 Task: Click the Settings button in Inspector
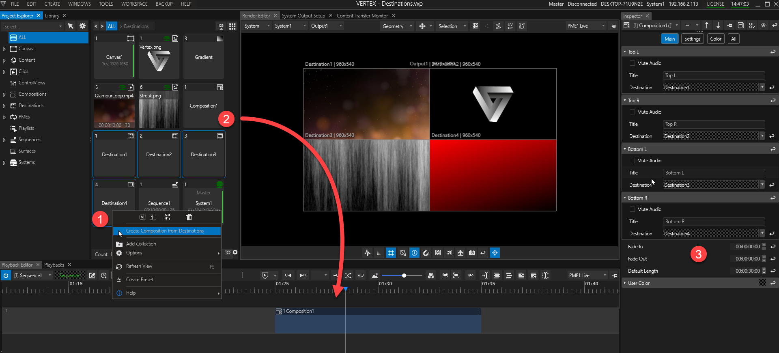(x=692, y=39)
